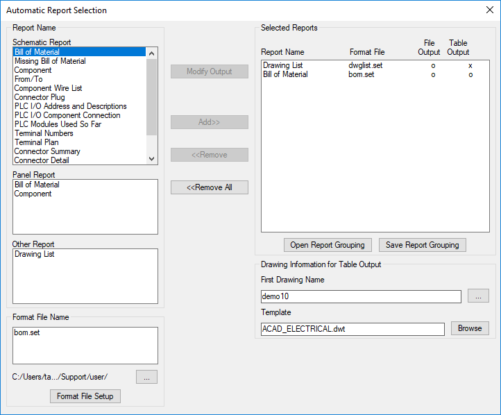Viewport: 501px width, 415px height.
Task: Select Drawing List row in Selected Reports
Action: [375, 65]
